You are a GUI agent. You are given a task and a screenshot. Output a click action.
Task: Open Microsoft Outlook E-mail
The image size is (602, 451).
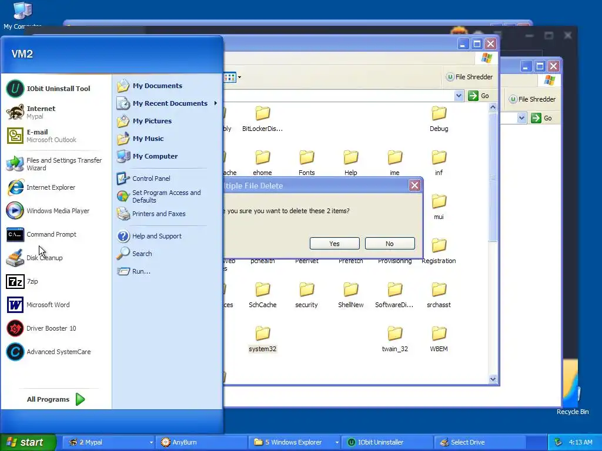(x=53, y=136)
